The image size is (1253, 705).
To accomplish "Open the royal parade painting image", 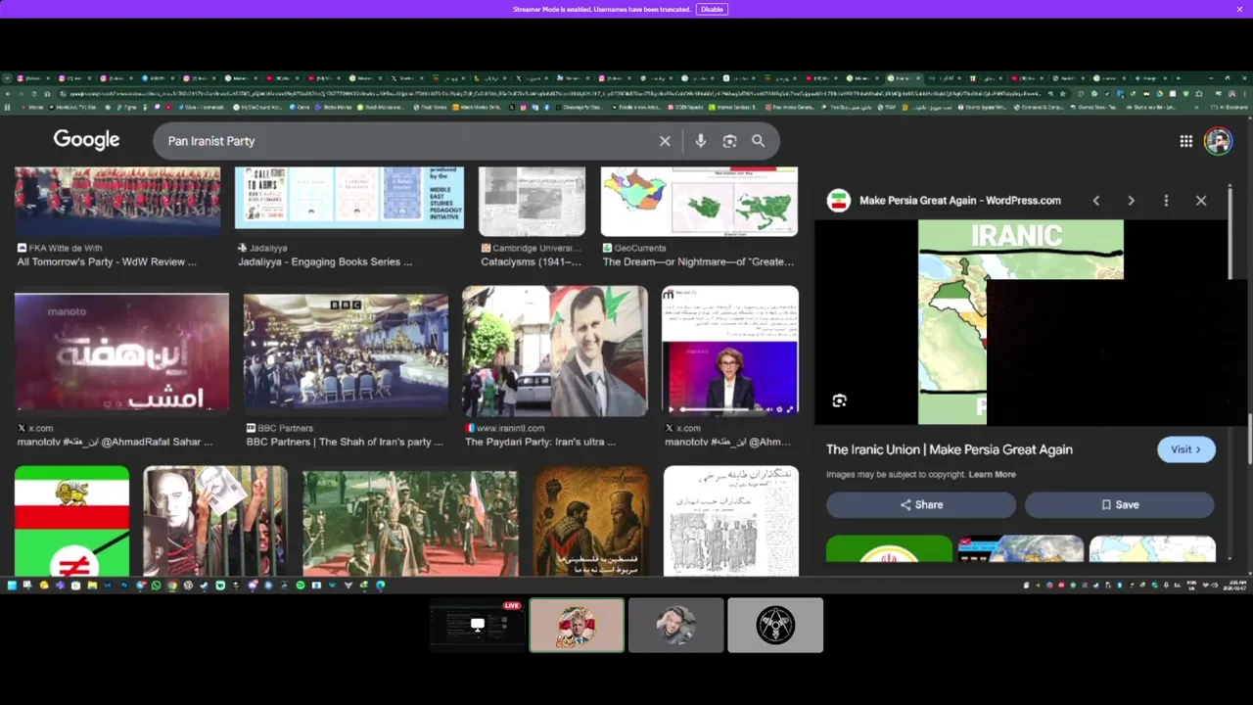I will click(410, 524).
